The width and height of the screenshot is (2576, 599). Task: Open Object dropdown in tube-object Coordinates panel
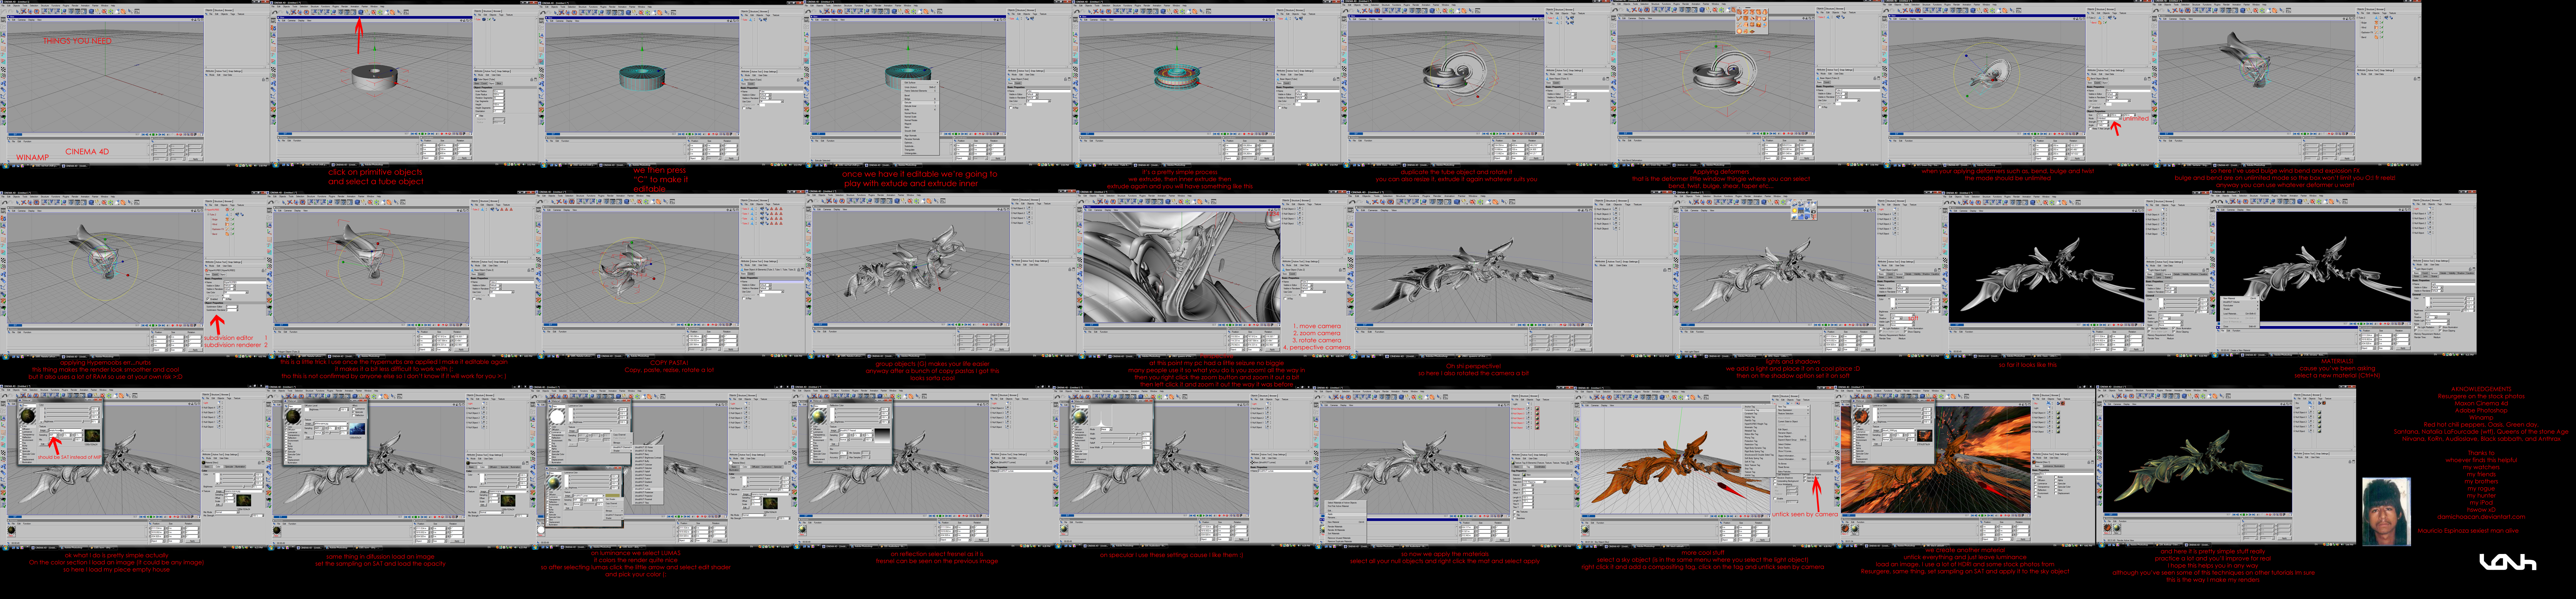pyautogui.click(x=430, y=158)
